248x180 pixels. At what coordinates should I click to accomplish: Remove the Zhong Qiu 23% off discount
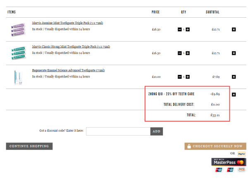click(x=234, y=94)
